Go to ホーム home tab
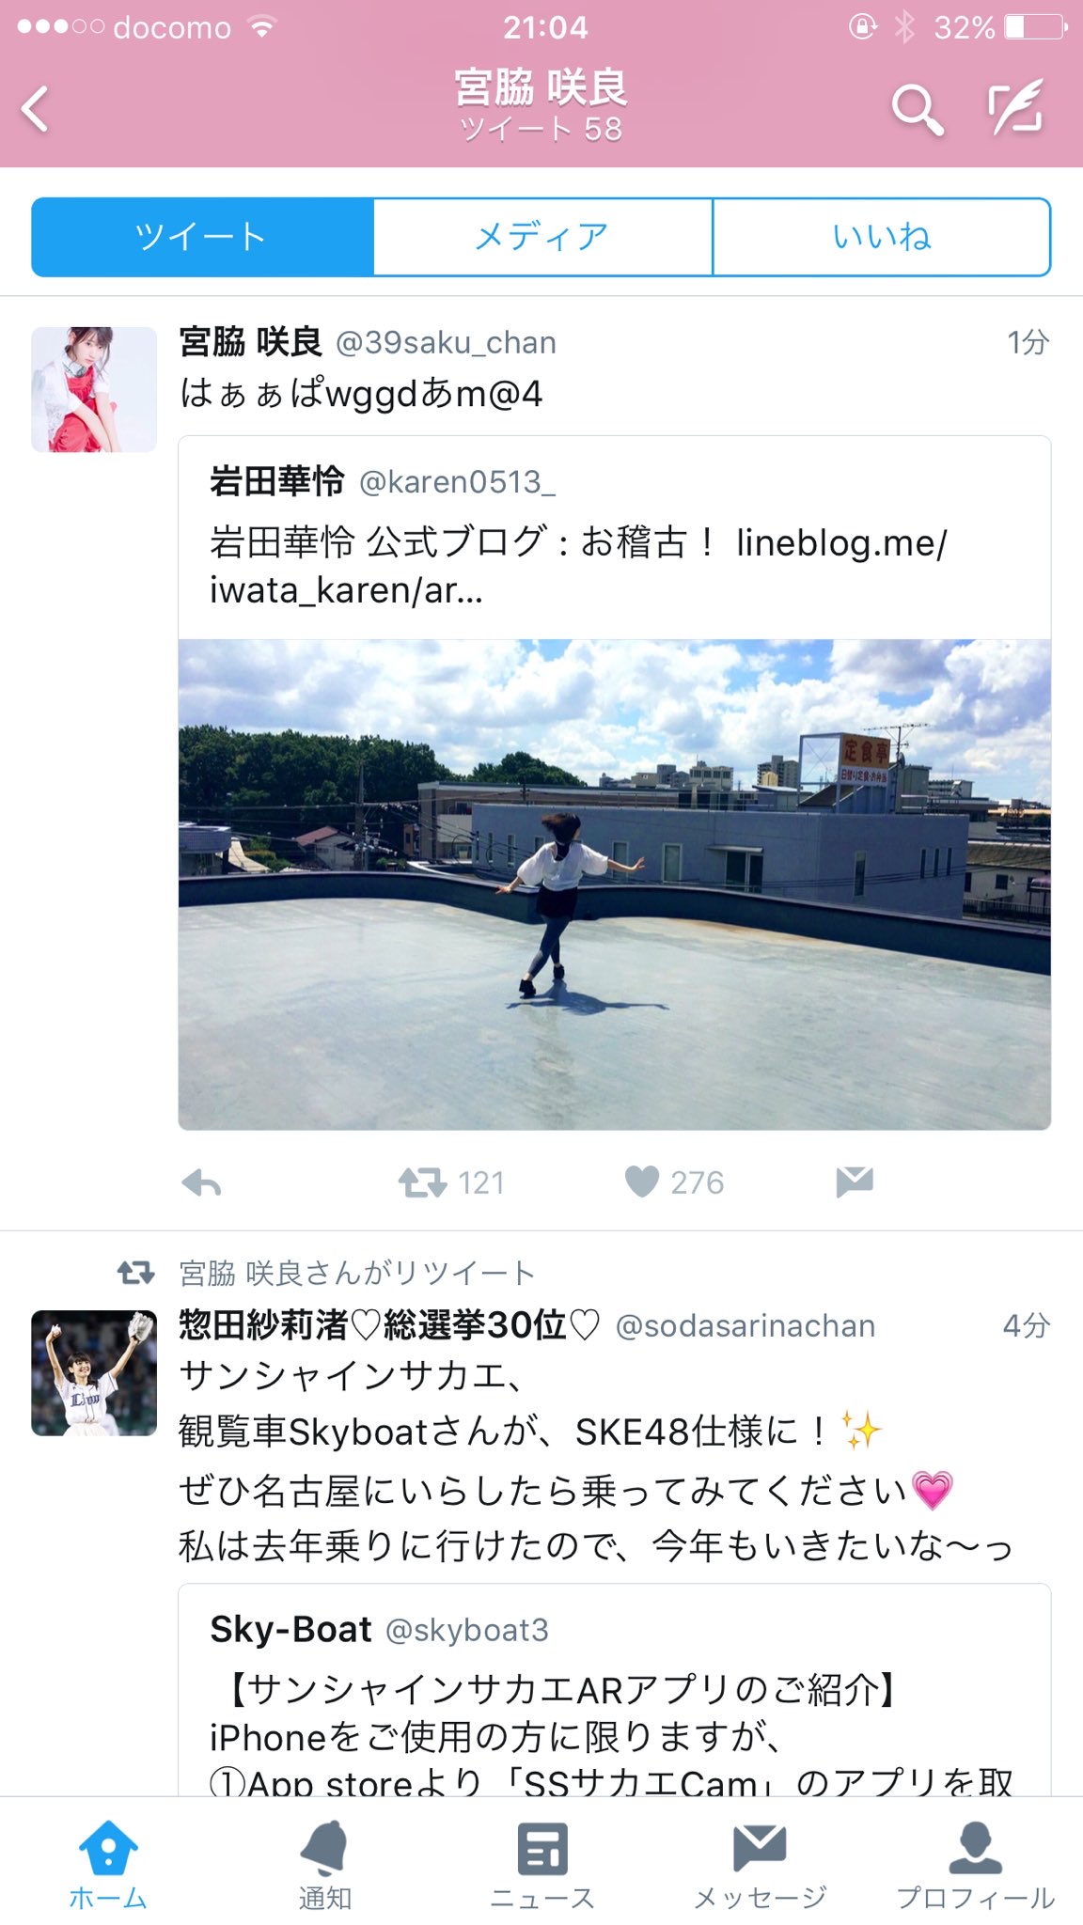Screen dimensions: 1083x1925 pyautogui.click(x=108, y=1863)
